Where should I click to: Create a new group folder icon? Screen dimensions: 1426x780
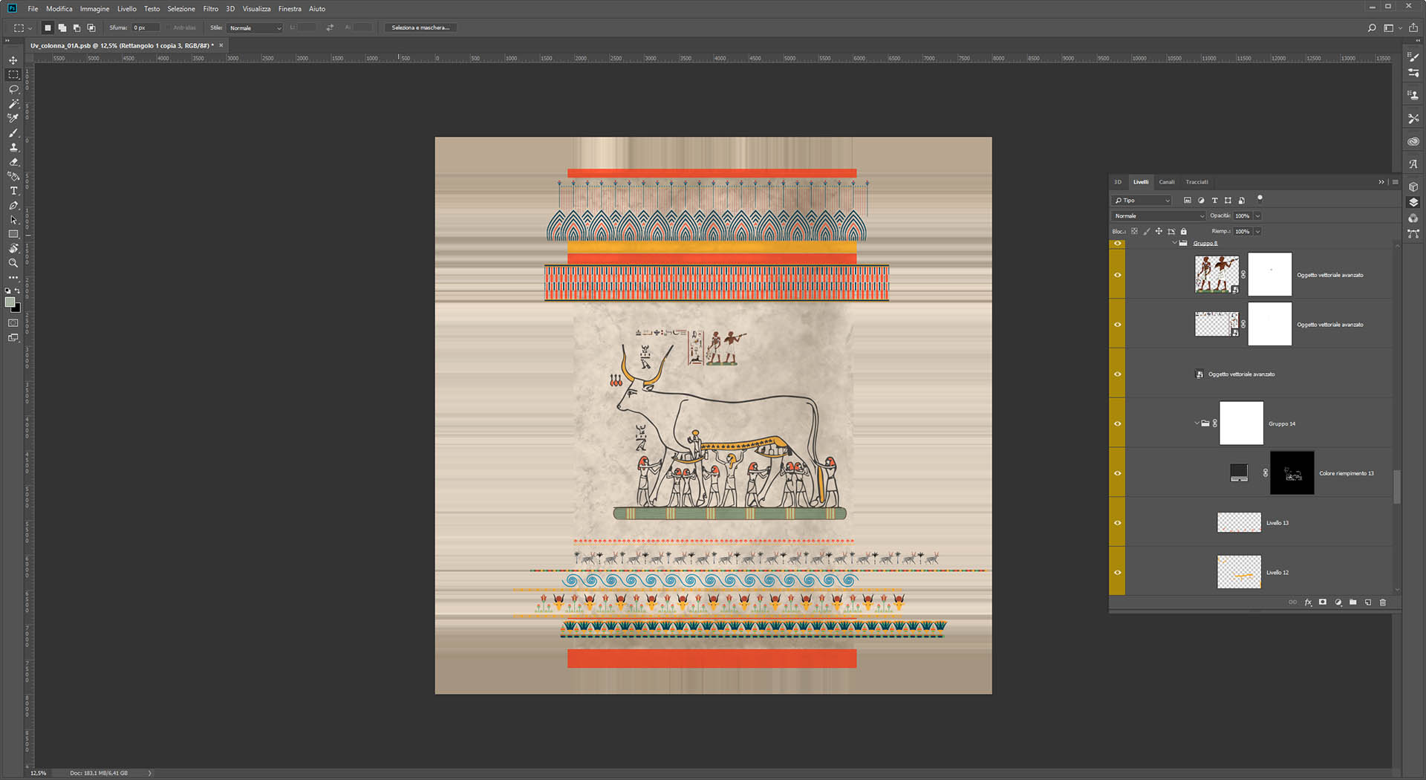1352,602
